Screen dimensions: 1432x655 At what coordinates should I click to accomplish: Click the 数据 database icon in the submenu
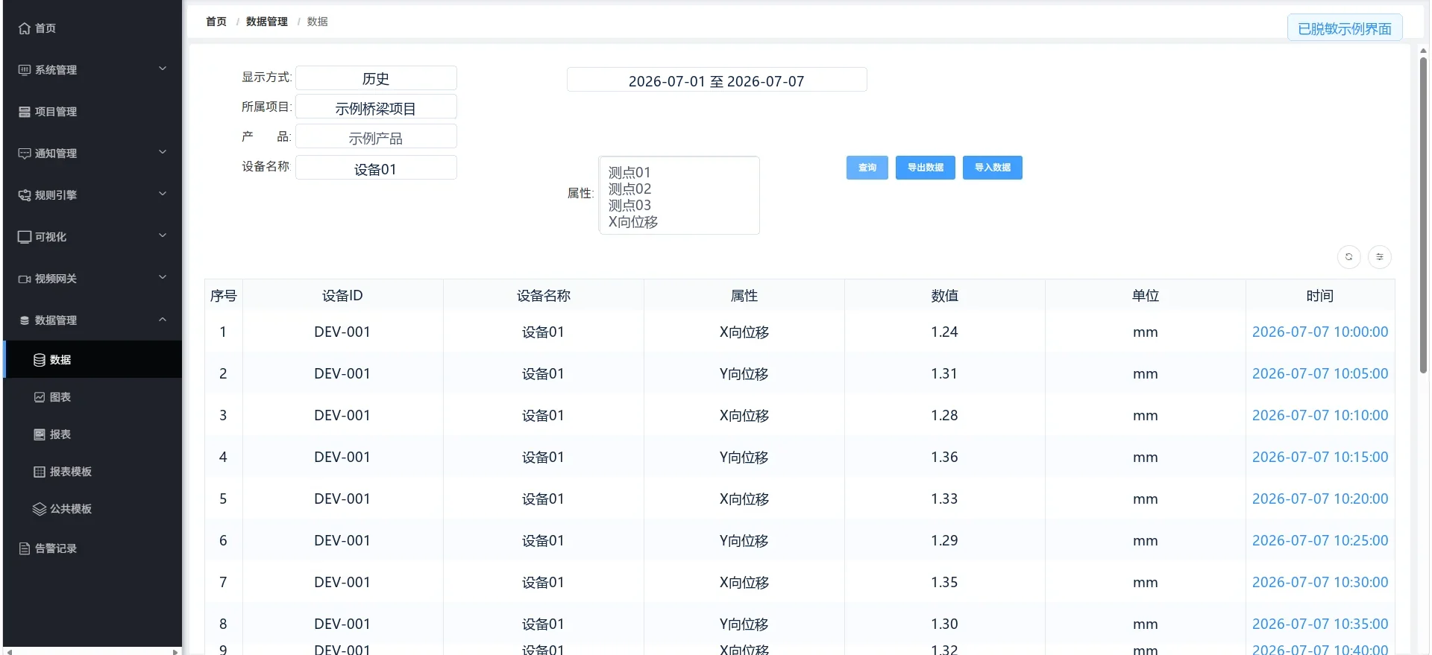pyautogui.click(x=40, y=360)
